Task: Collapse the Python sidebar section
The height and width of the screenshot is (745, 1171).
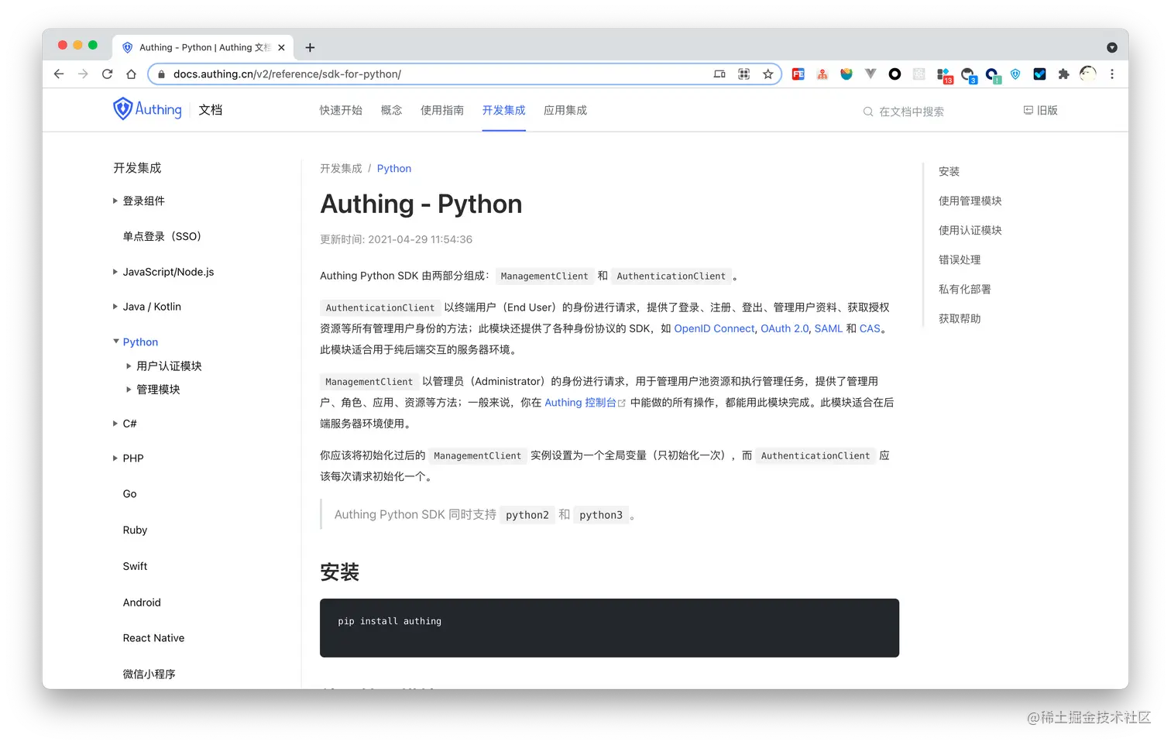Action: (116, 342)
